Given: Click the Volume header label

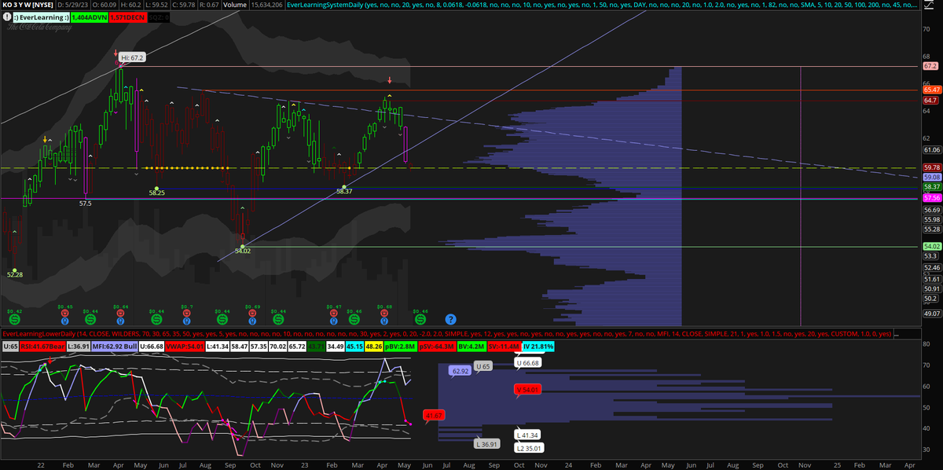Looking at the screenshot, I should click(234, 5).
